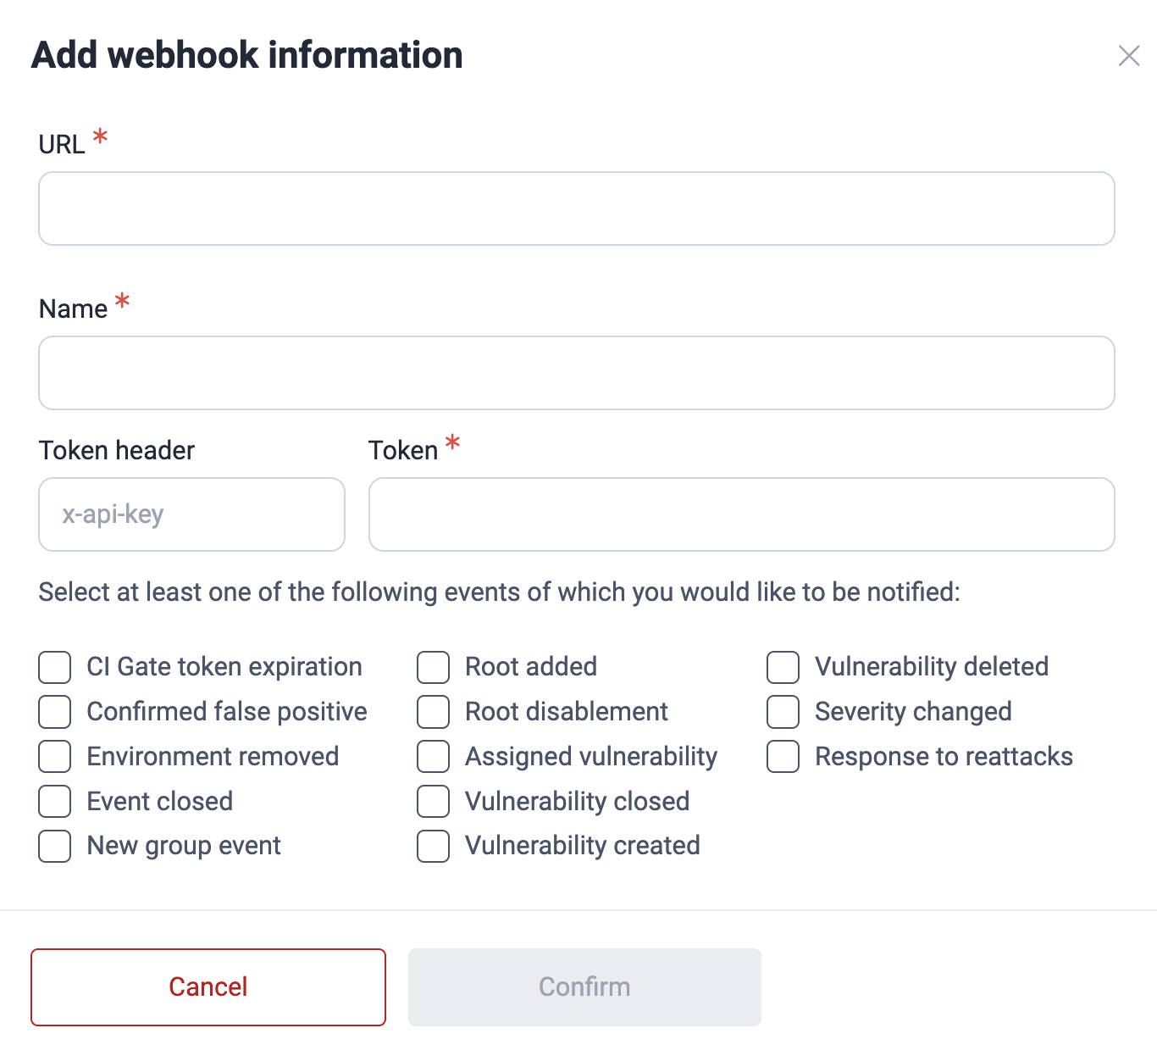Screen dimensions: 1157x1056
Task: Dismiss the dialog with the X icon
Action: (1128, 56)
